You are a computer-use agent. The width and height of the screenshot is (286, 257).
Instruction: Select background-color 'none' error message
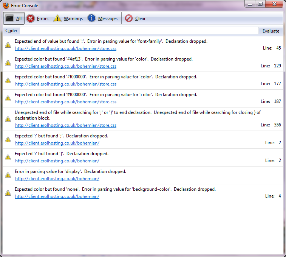point(115,189)
